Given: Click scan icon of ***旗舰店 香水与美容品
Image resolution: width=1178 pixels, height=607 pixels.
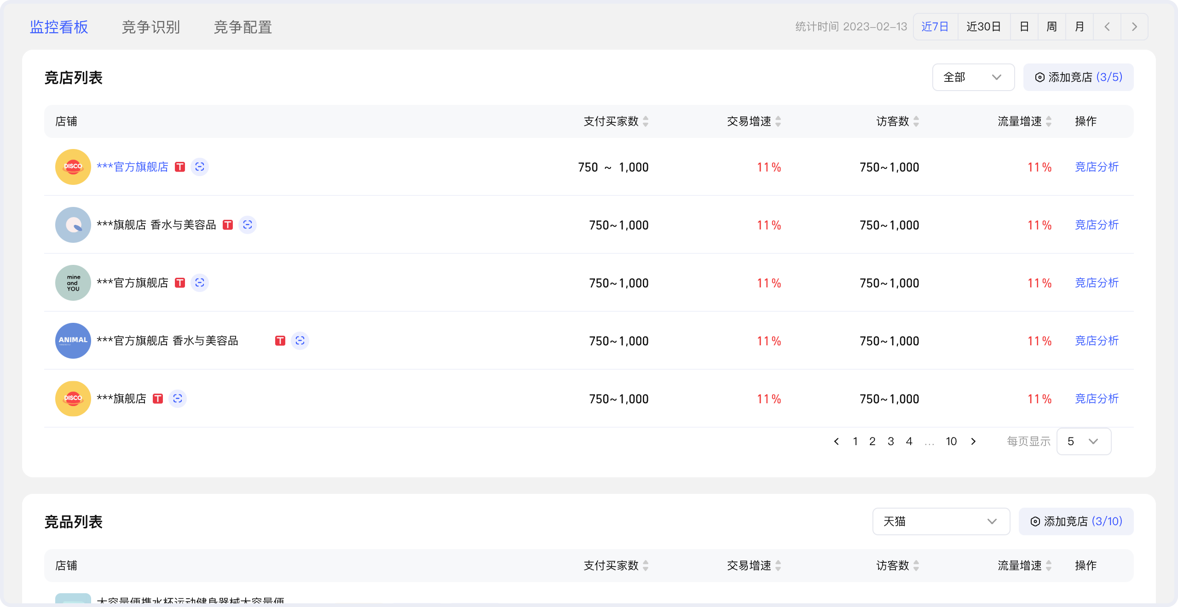Looking at the screenshot, I should [x=248, y=225].
